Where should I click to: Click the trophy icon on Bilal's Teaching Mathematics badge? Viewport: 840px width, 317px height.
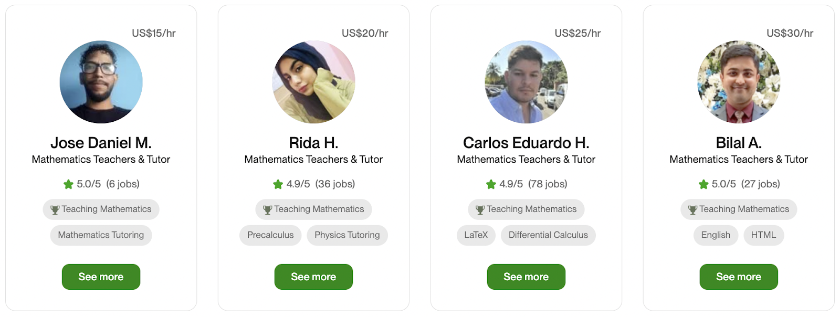(x=692, y=209)
